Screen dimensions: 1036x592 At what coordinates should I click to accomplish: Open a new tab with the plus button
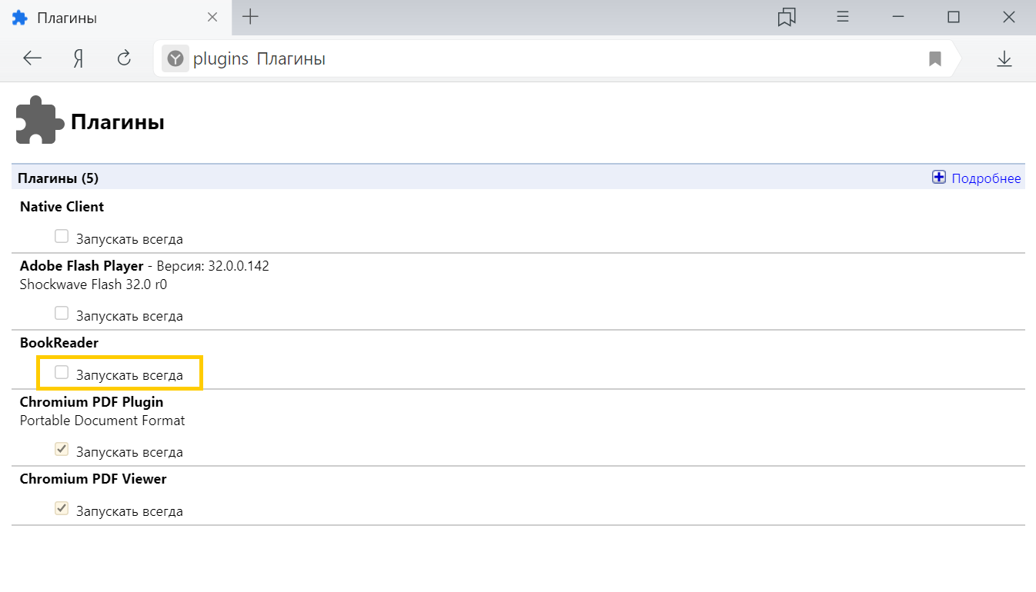250,17
